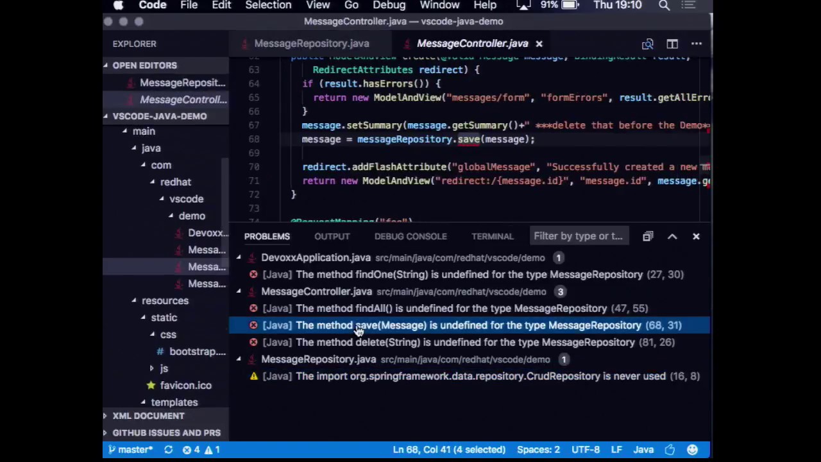Select the findOne(String) undefined error
Screen dimensions: 821x462
coord(470,275)
